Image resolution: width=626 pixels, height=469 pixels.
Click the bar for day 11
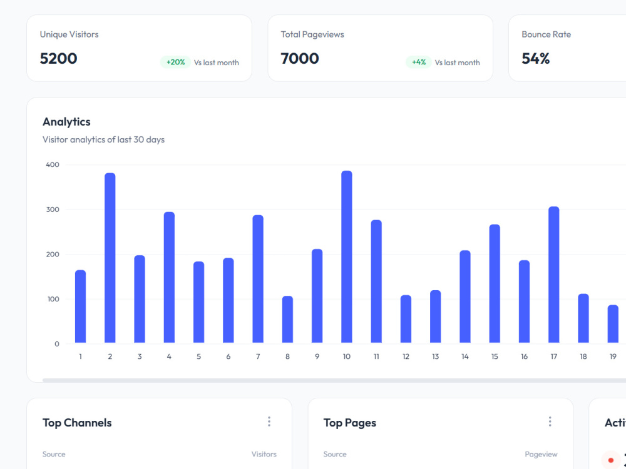tap(376, 281)
